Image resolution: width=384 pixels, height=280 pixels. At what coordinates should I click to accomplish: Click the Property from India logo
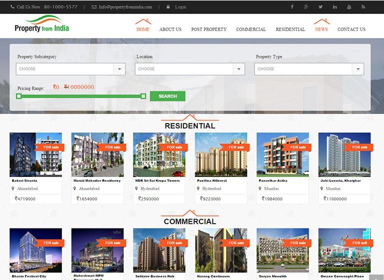tap(42, 24)
